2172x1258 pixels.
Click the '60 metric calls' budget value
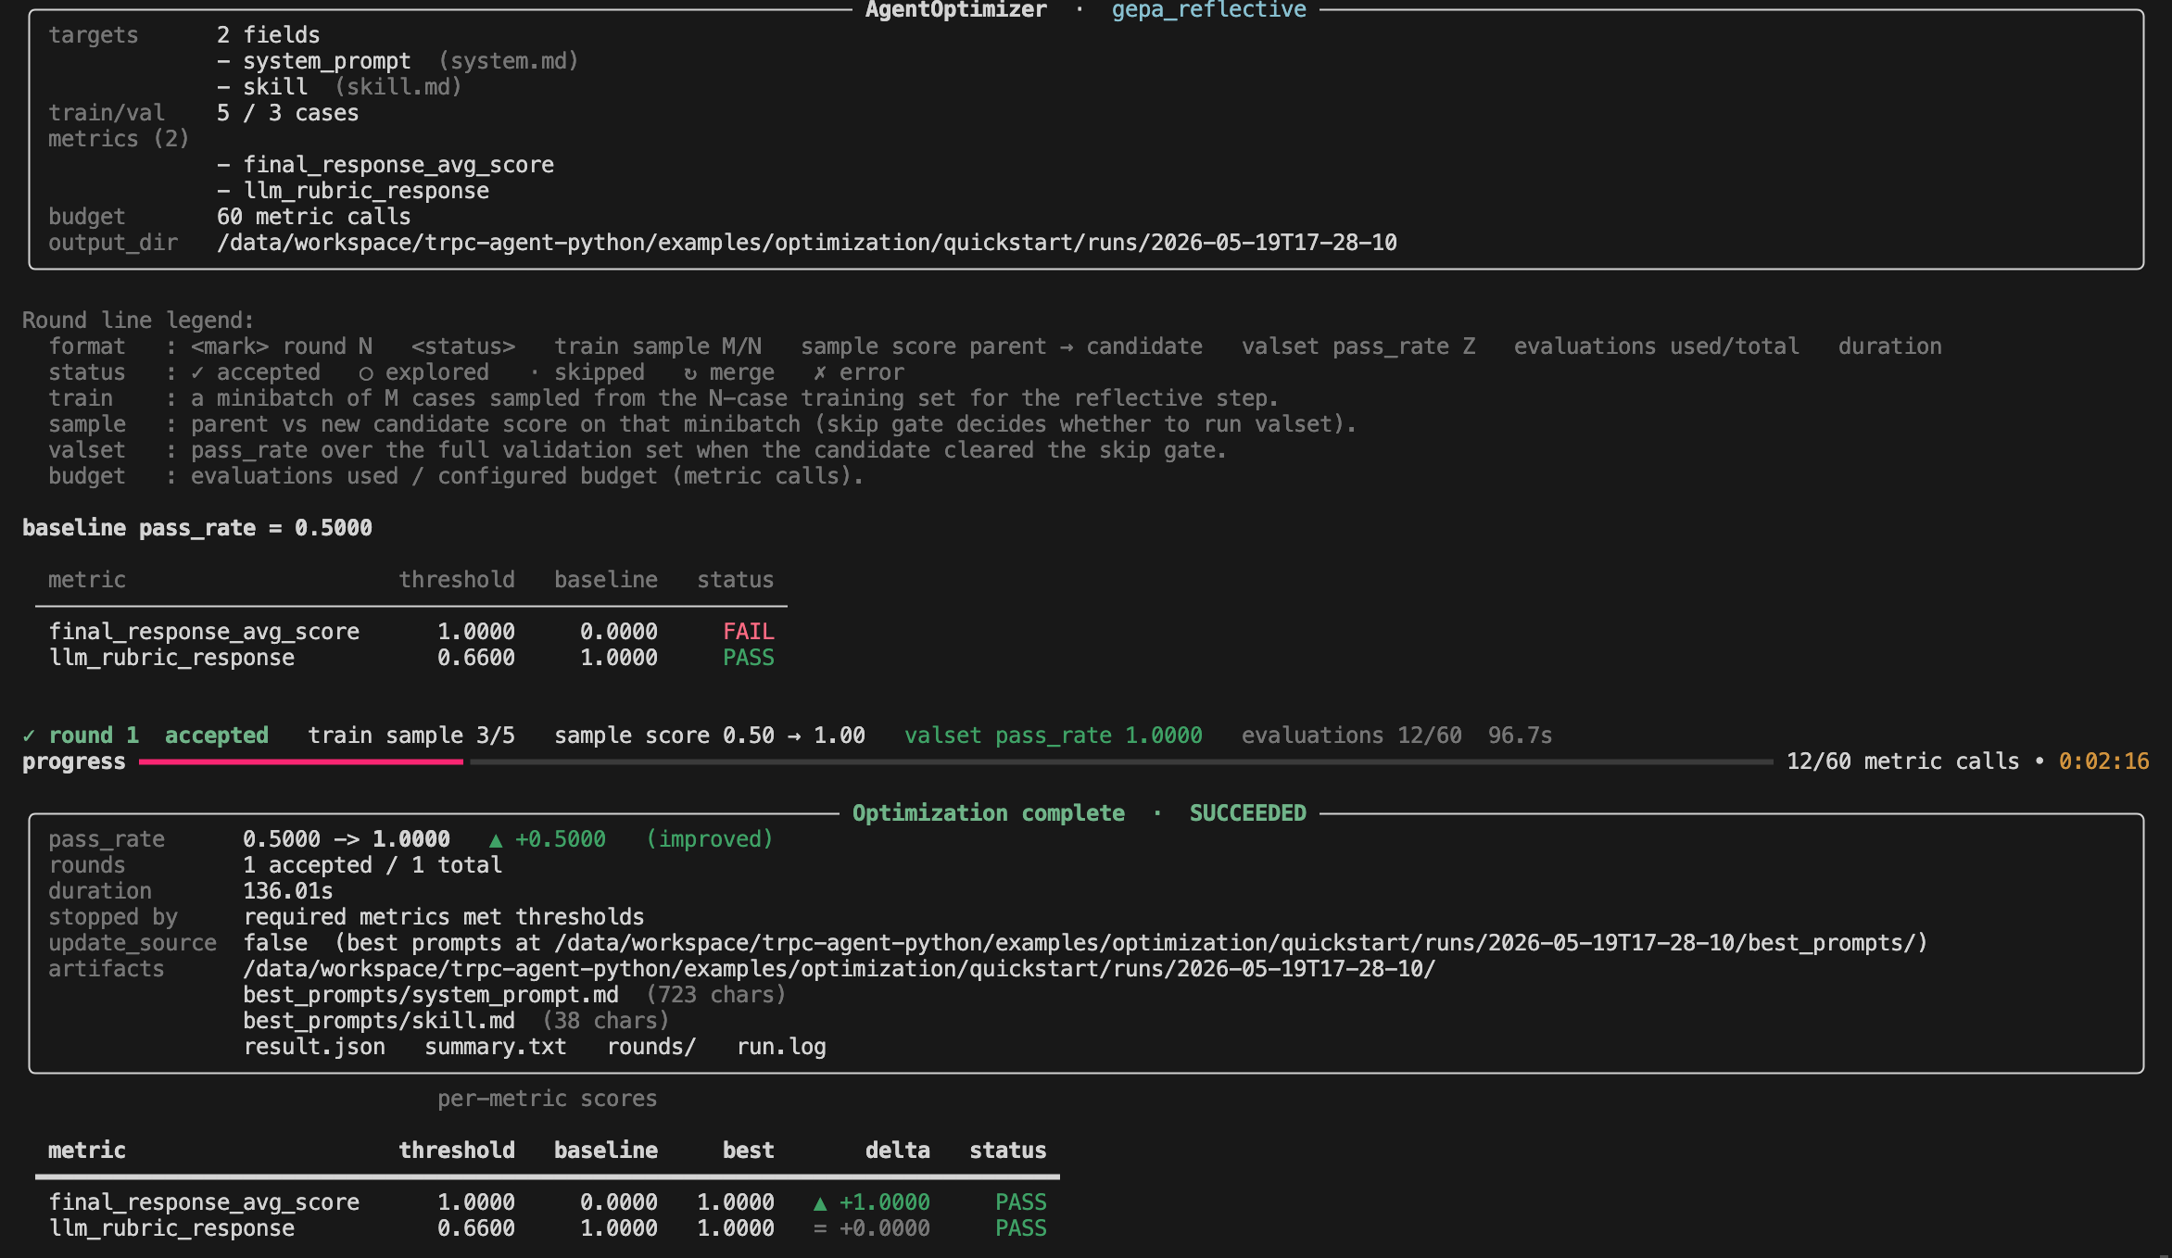(313, 217)
